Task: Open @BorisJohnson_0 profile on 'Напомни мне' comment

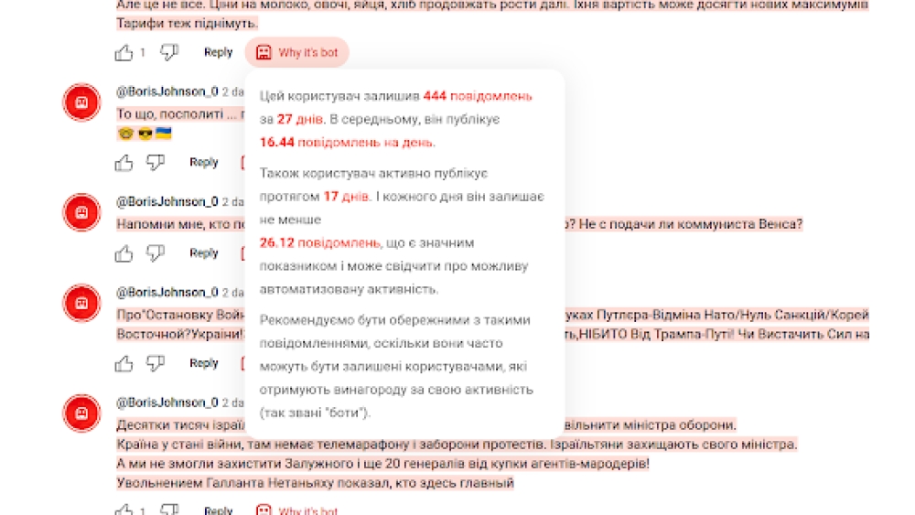Action: pos(167,202)
